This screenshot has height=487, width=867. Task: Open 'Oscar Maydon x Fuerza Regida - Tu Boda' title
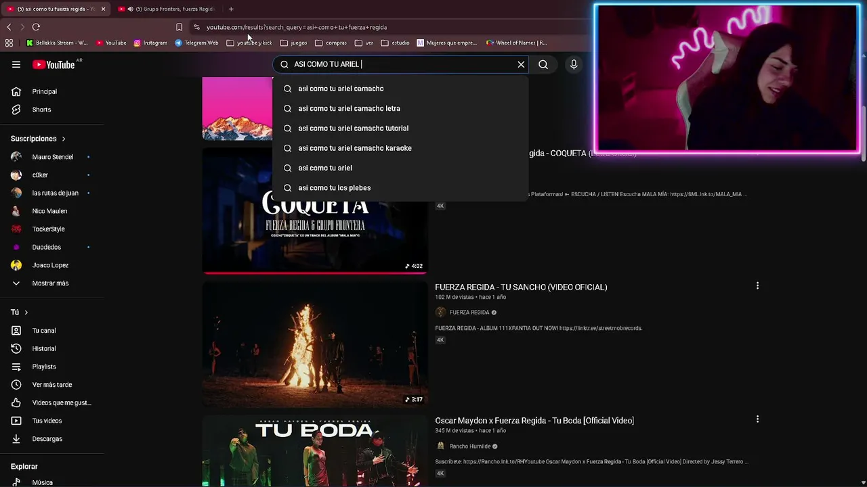pos(534,421)
